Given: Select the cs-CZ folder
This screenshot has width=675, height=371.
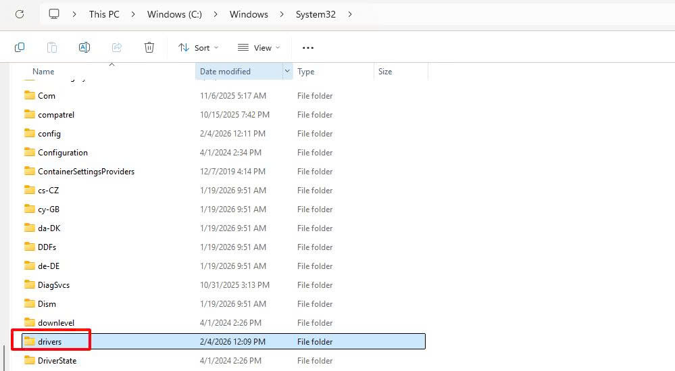Looking at the screenshot, I should [x=224, y=191].
